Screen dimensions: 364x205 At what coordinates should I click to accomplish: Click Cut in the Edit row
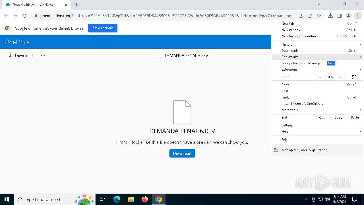[322, 118]
